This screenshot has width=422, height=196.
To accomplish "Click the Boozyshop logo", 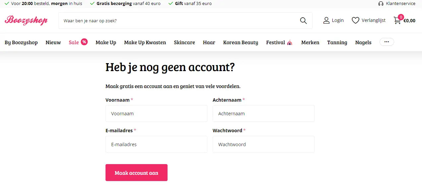I will tap(26, 20).
